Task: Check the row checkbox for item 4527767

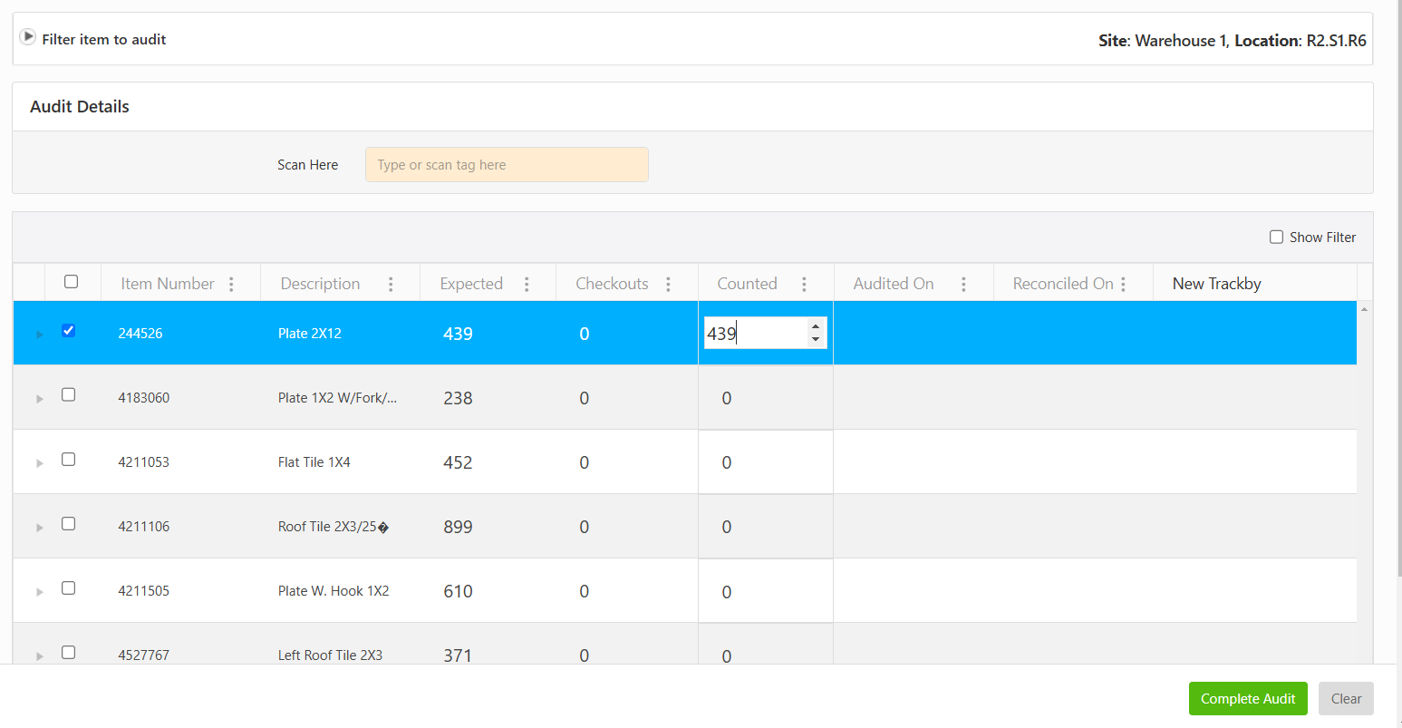Action: (x=68, y=652)
